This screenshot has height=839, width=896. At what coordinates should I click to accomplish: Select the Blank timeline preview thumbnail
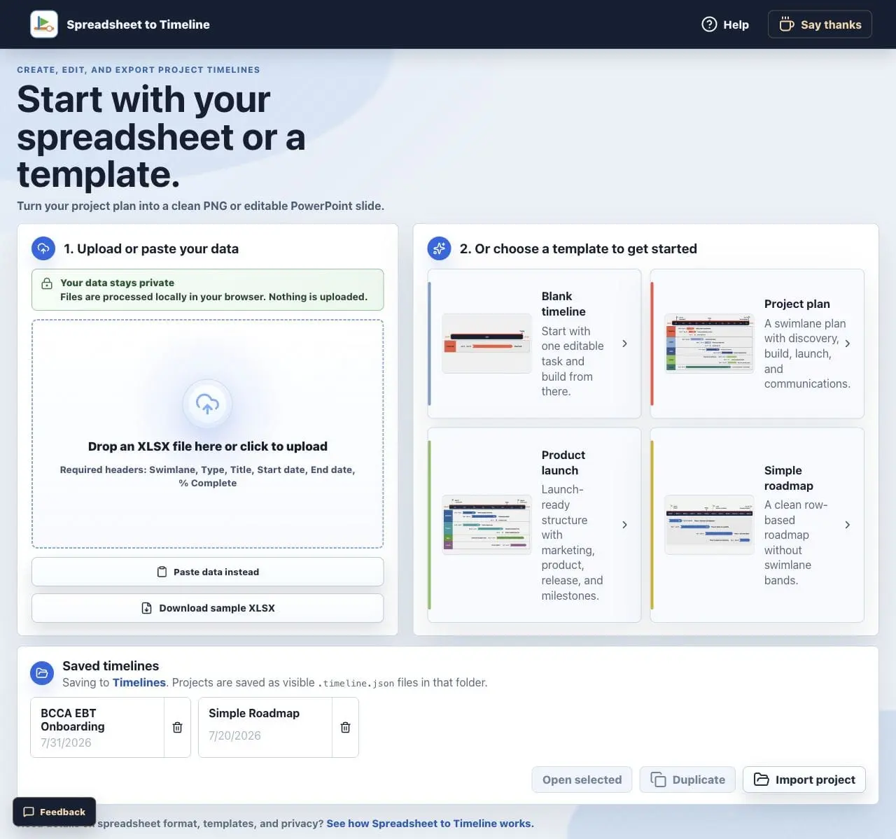486,344
